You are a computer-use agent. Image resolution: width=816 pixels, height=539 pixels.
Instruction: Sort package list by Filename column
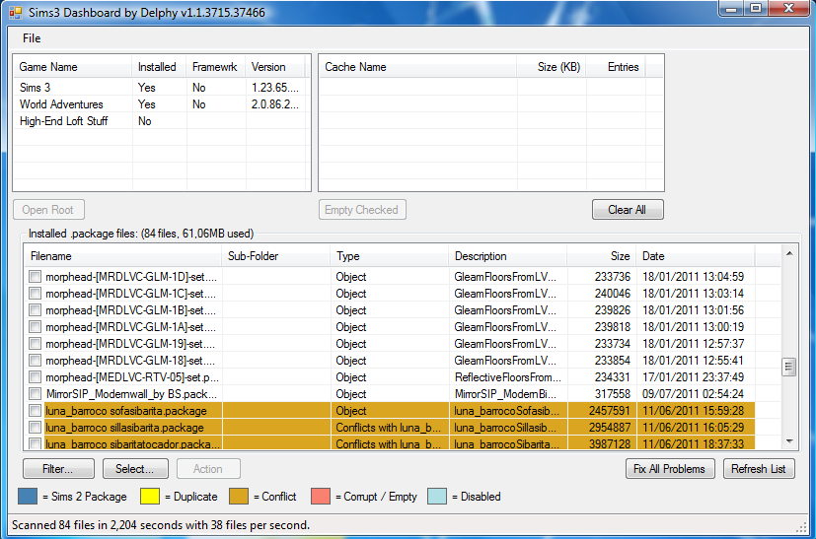[x=122, y=256]
